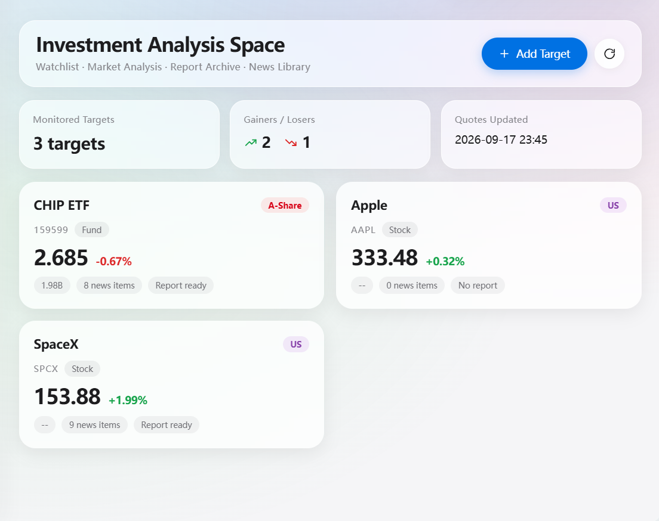Click the Gainers / Losers label

(x=279, y=120)
